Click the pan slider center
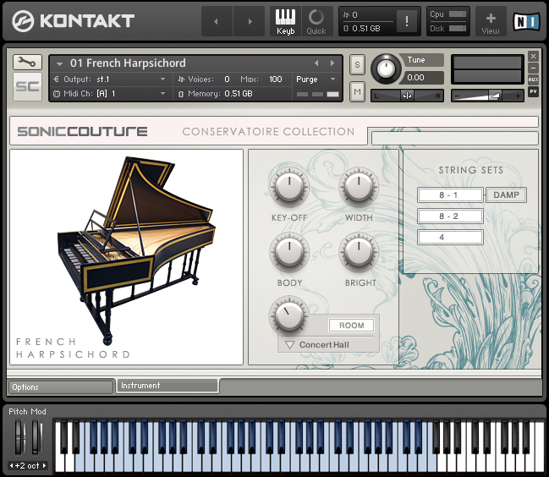Screen dimensions: 549x477 407,96
